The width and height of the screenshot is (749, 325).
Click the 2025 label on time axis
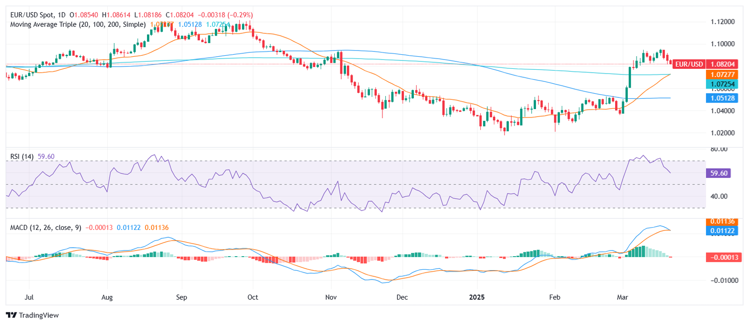tap(477, 297)
